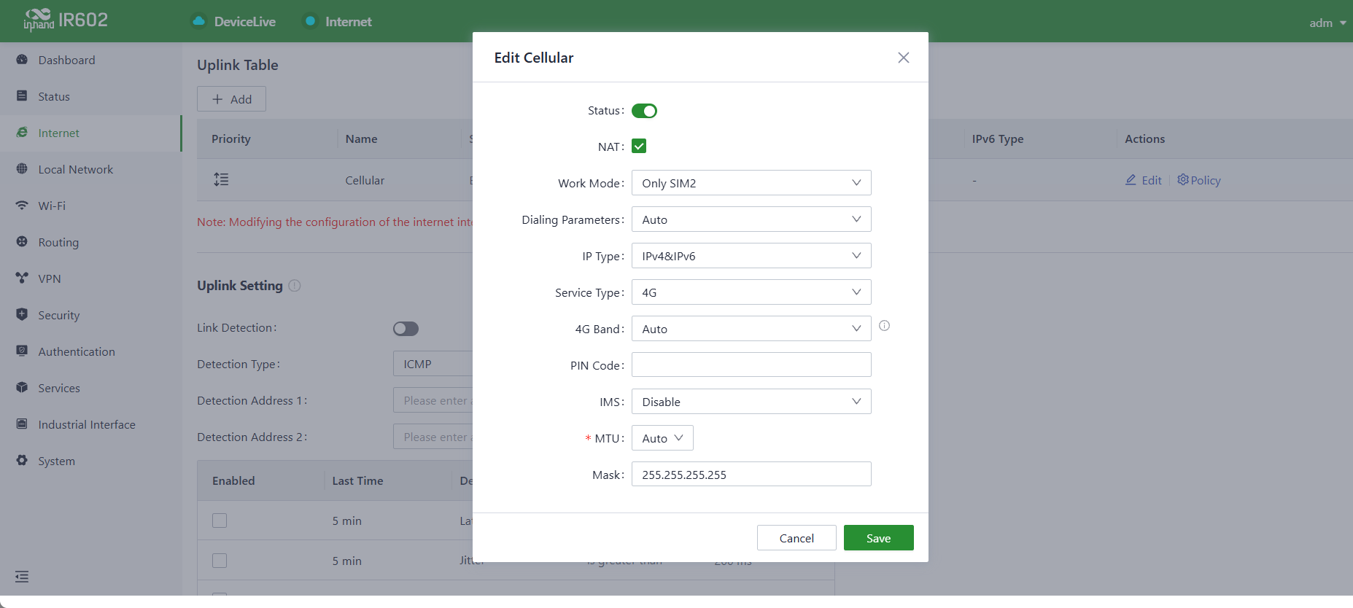Open the adm user menu
1353x608 pixels.
pyautogui.click(x=1327, y=23)
